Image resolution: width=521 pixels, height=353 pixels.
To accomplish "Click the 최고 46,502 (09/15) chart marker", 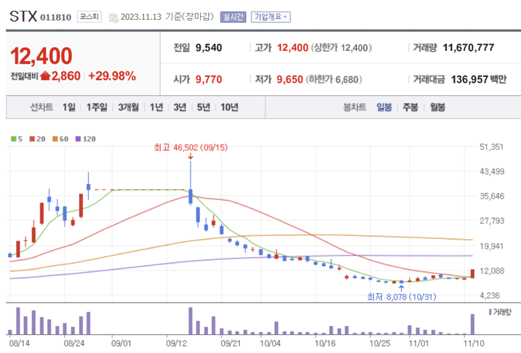I will click(x=191, y=147).
